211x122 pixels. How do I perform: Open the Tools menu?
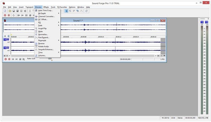(x=53, y=7)
